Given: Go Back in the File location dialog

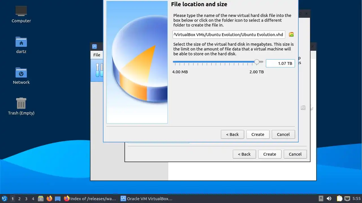Looking at the screenshot, I should (232, 134).
